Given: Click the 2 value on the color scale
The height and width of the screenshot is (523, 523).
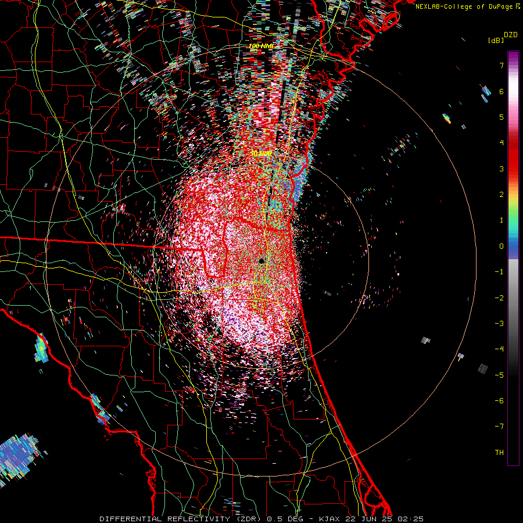Looking at the screenshot, I should (501, 195).
